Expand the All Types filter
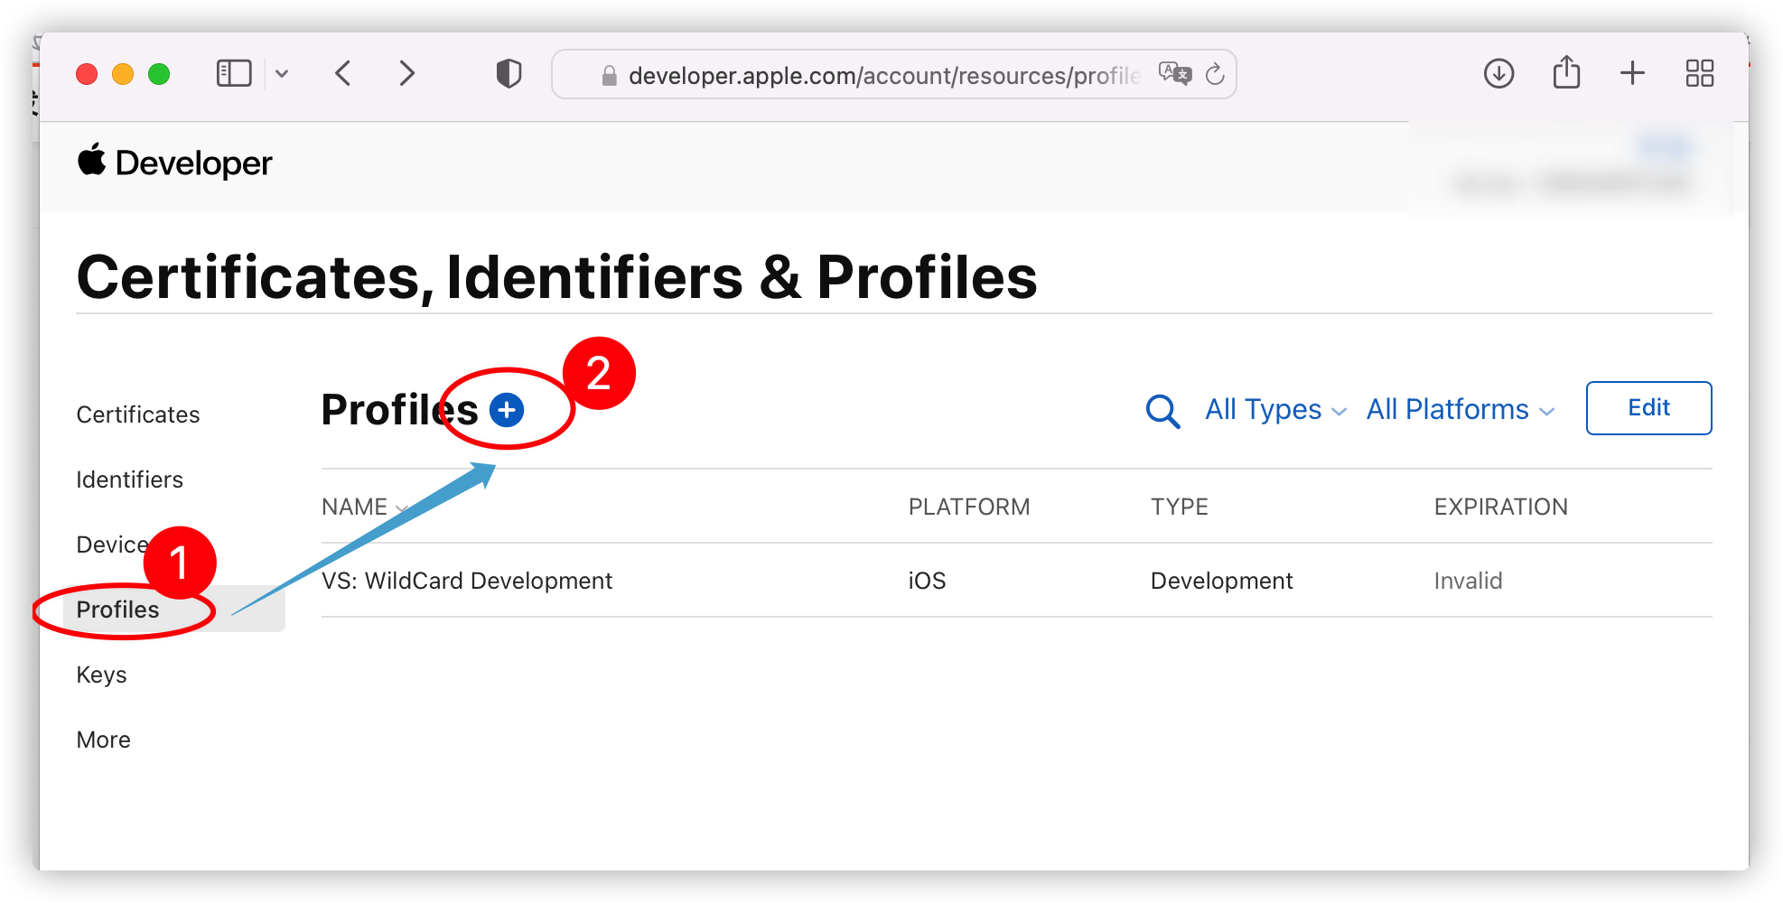1783x903 pixels. 1276,410
